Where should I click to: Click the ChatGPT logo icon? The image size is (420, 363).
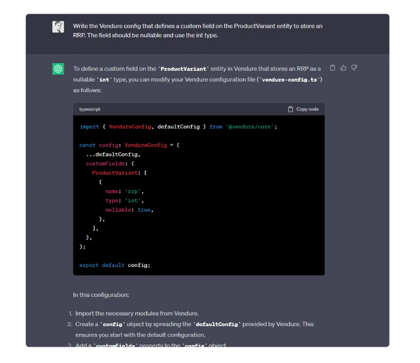[x=58, y=69]
